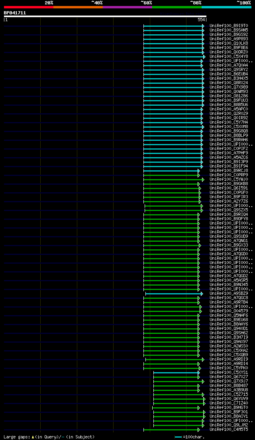255x440 pixels.
Task: Select the UniRef100_B9G8Q8 label
Action: point(229,131)
